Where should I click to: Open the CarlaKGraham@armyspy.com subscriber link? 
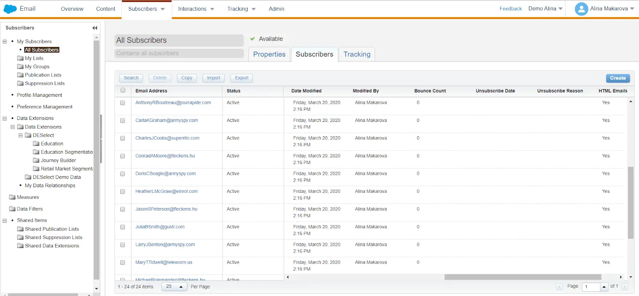click(x=167, y=120)
